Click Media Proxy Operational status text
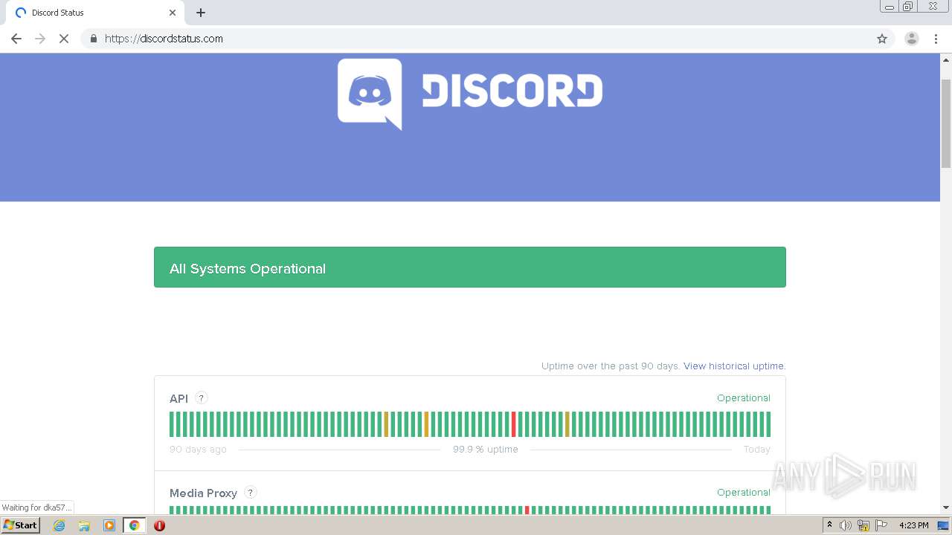 coord(744,493)
